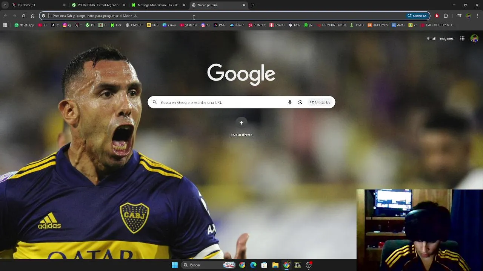Open OBS Studio from the taskbar
Screen dimensions: 483x271
pyautogui.click(x=309, y=265)
